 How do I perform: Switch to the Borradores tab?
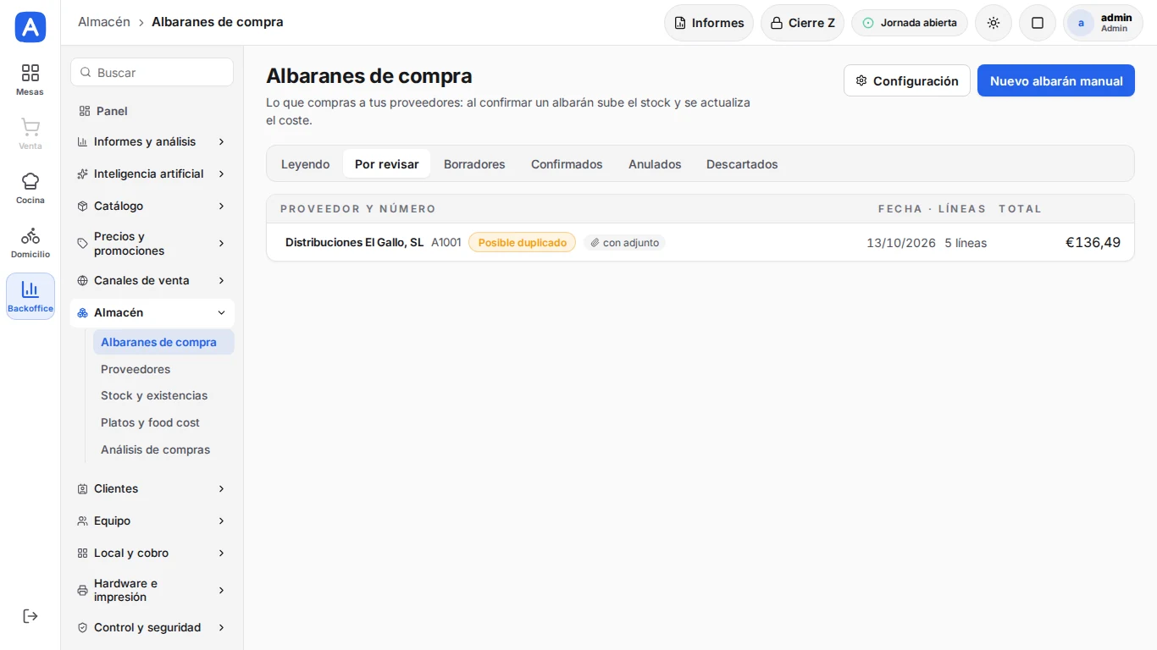pyautogui.click(x=474, y=164)
